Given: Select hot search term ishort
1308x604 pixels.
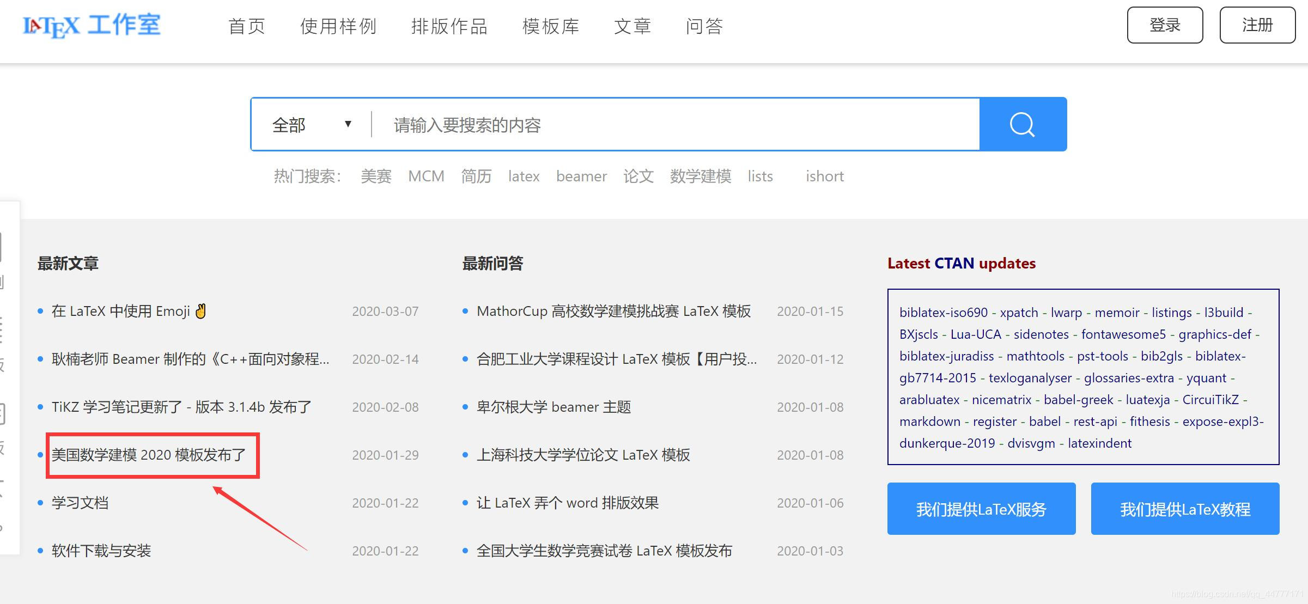Looking at the screenshot, I should point(825,176).
